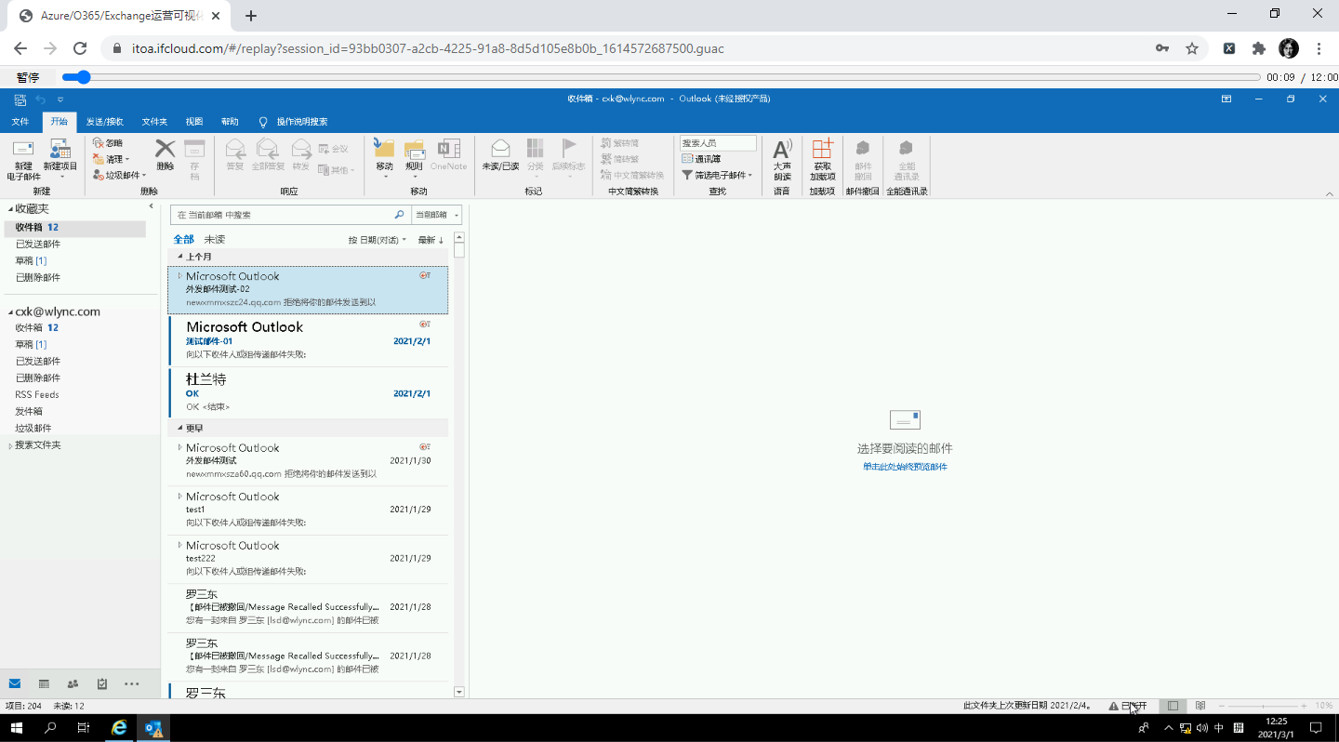Switch to Normal view in status bar
The width and height of the screenshot is (1339, 742).
(x=1173, y=706)
